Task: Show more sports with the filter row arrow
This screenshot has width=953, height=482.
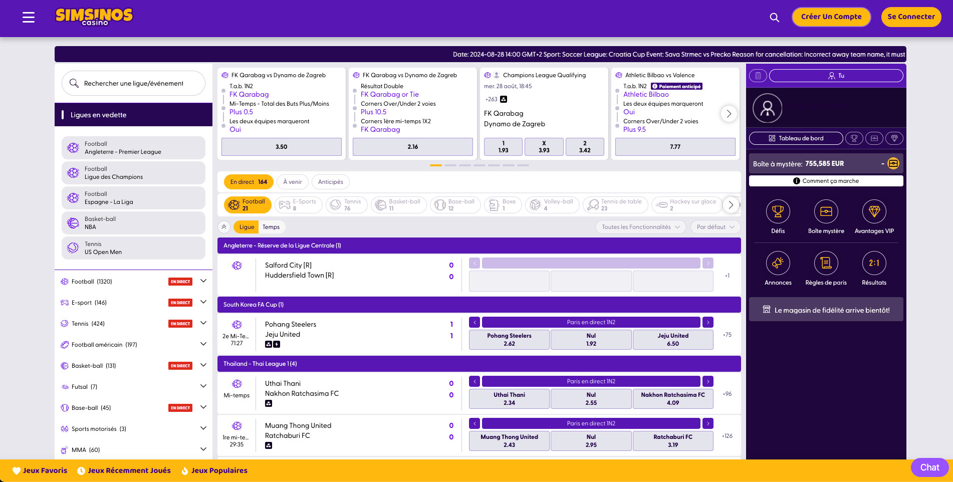Action: click(x=731, y=205)
